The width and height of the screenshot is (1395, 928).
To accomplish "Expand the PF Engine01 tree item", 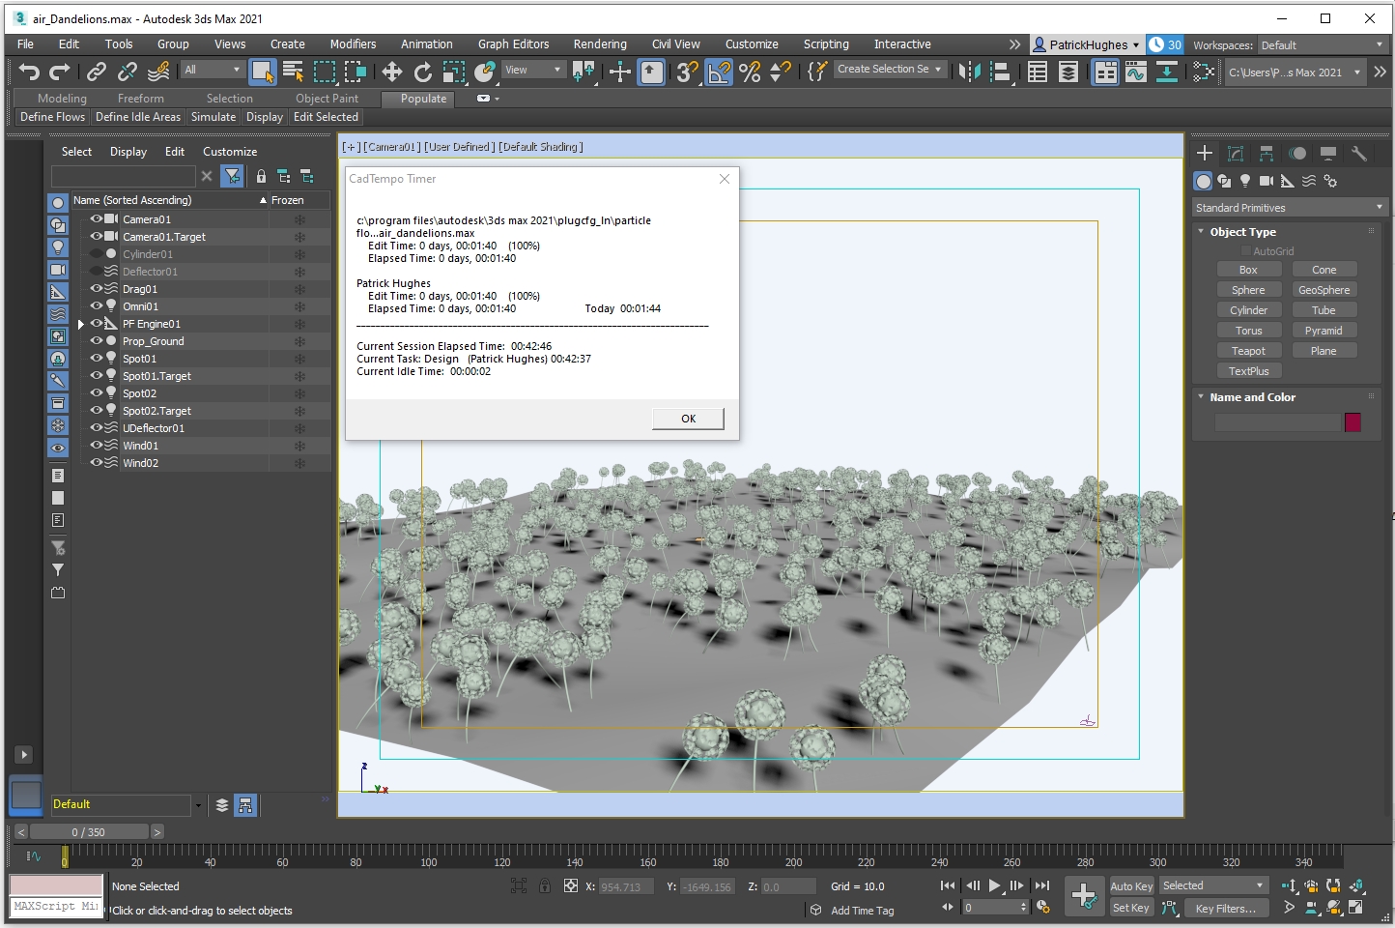I will pyautogui.click(x=81, y=324).
